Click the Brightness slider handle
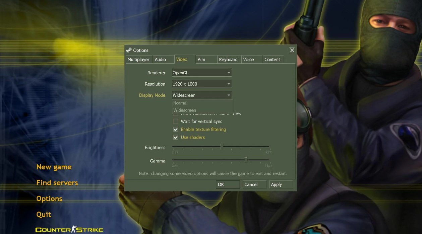 pos(222,147)
